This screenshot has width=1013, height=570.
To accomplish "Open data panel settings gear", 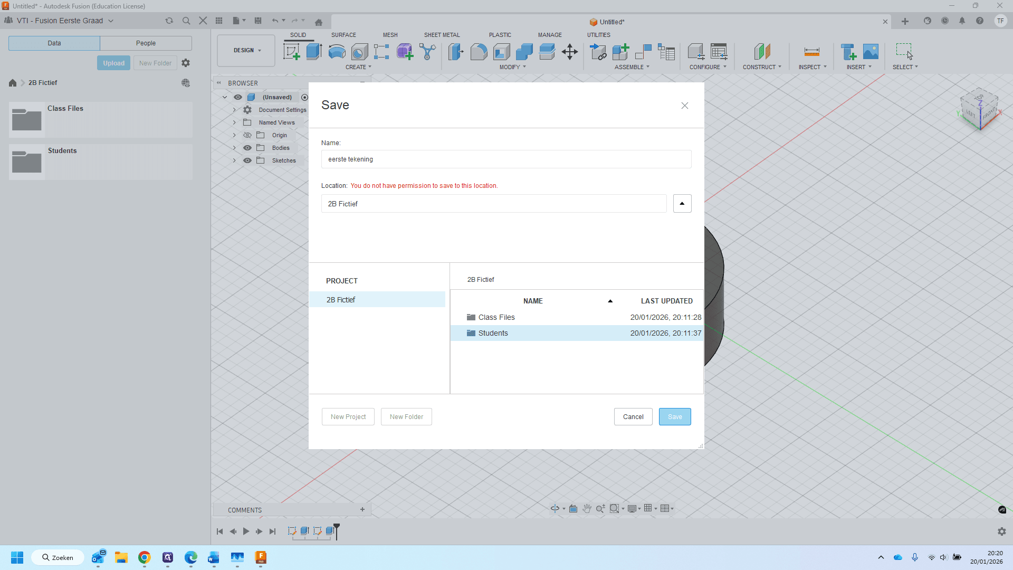I will pos(186,63).
